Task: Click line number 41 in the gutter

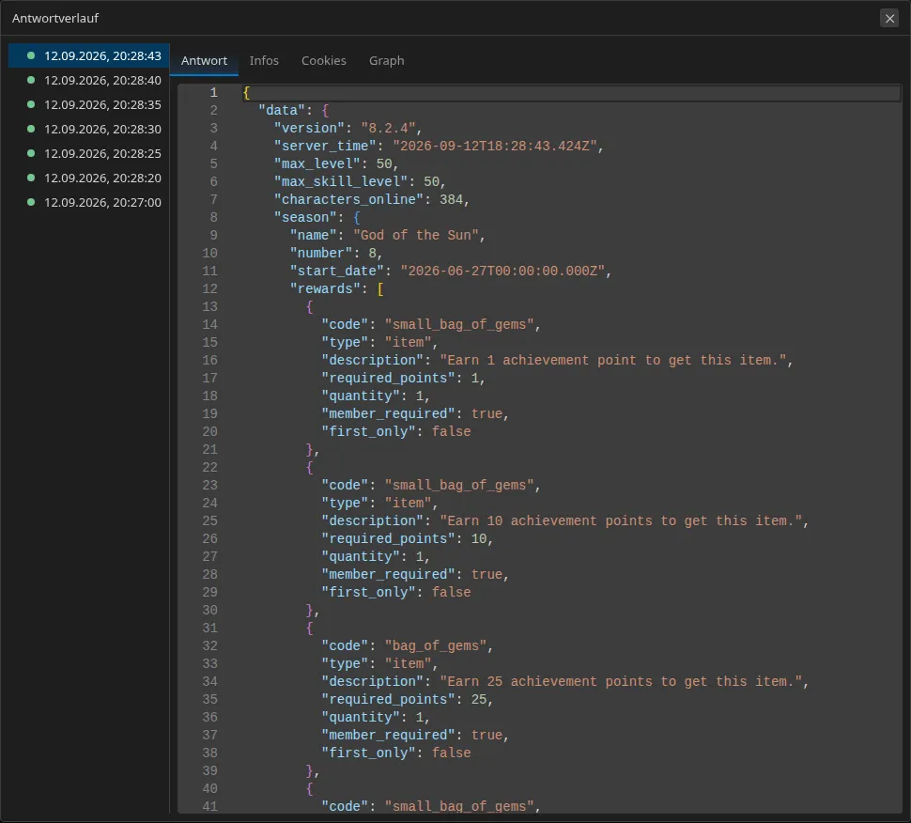Action: point(209,806)
